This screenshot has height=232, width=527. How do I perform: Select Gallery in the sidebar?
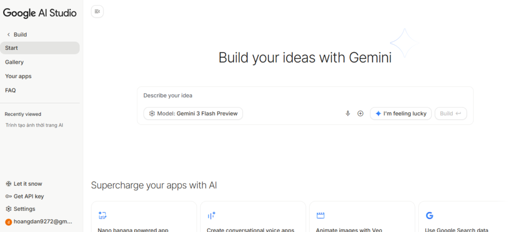14,62
